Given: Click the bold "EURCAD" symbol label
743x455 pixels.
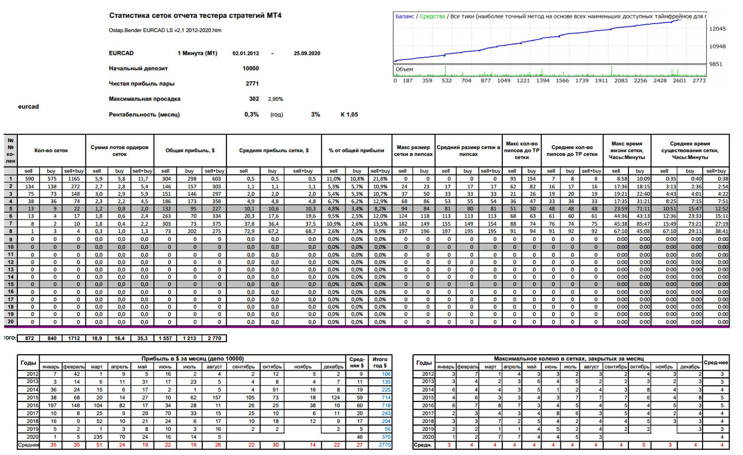Looking at the screenshot, I should tap(122, 53).
